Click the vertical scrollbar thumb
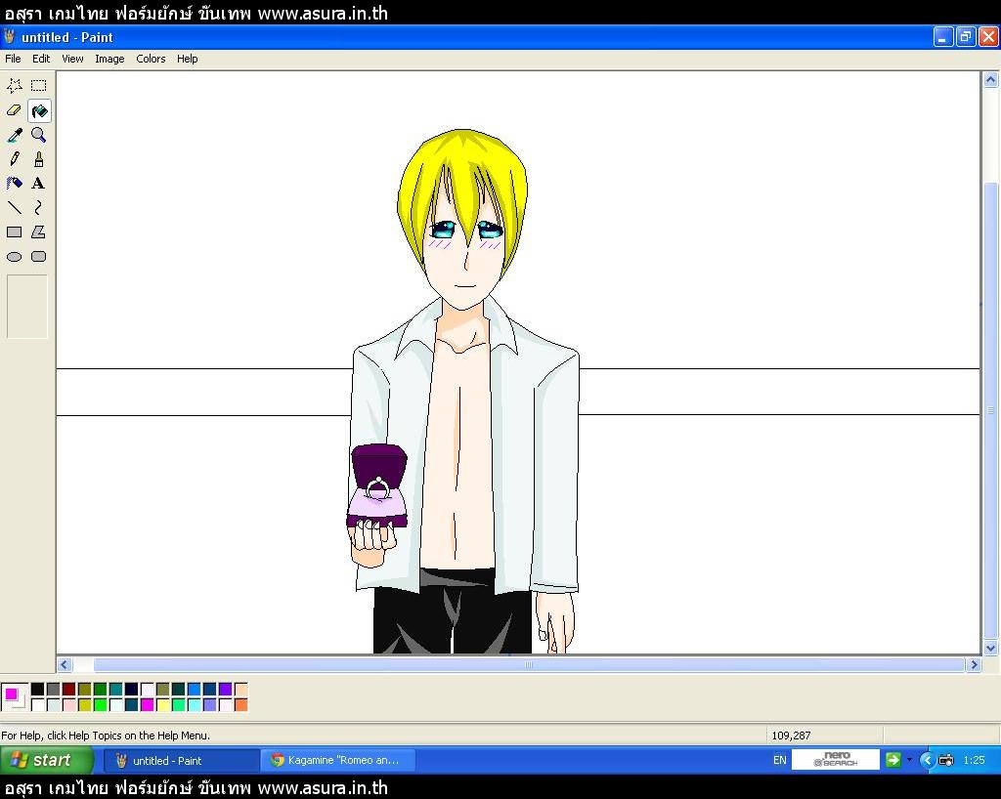Image resolution: width=1001 pixels, height=799 pixels. coord(990,410)
